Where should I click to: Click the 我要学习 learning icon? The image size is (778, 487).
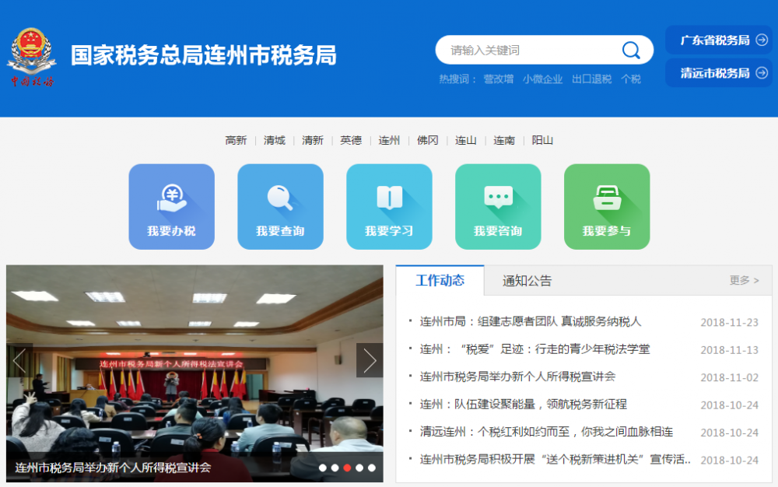click(389, 206)
